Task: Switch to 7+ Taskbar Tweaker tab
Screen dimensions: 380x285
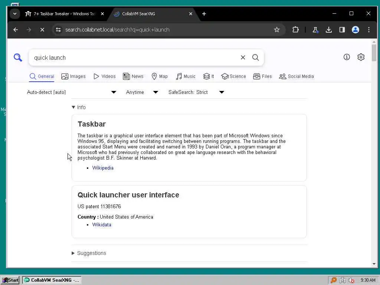Action: point(60,14)
